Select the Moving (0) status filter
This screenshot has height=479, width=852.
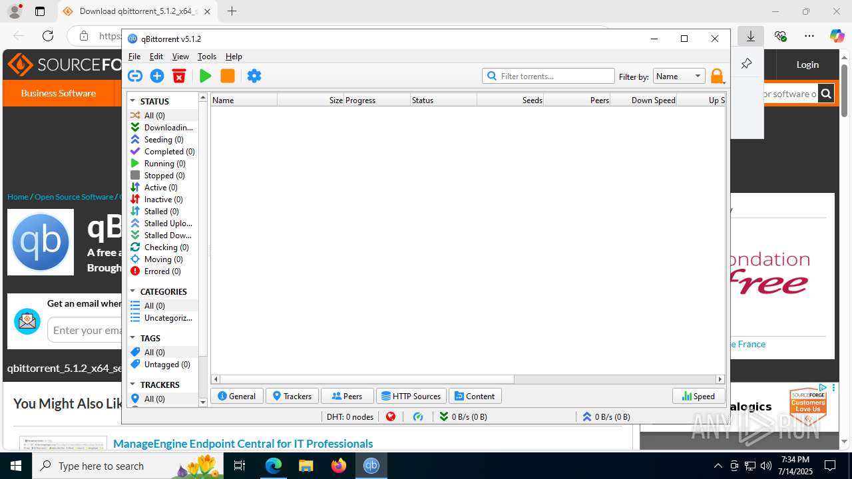[x=163, y=259]
